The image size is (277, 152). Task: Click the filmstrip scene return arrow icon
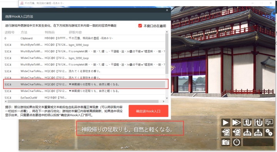258,122
